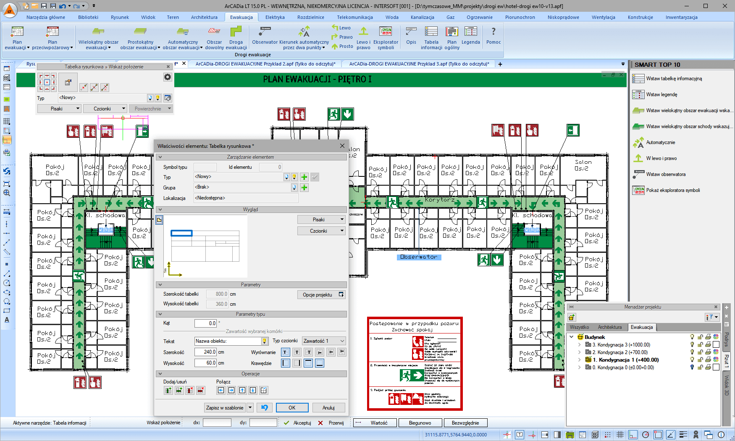
Task: Open the Legenda ribbon tool
Action: point(470,35)
